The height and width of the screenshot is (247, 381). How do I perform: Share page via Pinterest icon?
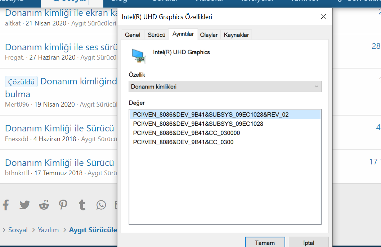pyautogui.click(x=63, y=205)
